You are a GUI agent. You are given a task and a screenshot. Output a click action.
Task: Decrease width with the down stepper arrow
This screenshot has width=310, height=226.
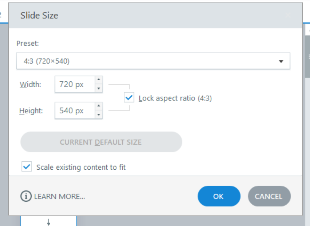(99, 88)
